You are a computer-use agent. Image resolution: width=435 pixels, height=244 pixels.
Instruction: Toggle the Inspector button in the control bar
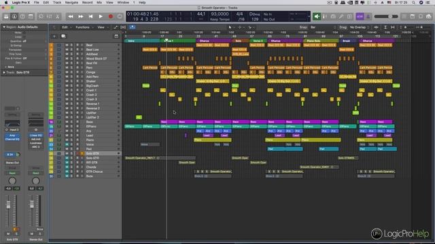coord(14,16)
